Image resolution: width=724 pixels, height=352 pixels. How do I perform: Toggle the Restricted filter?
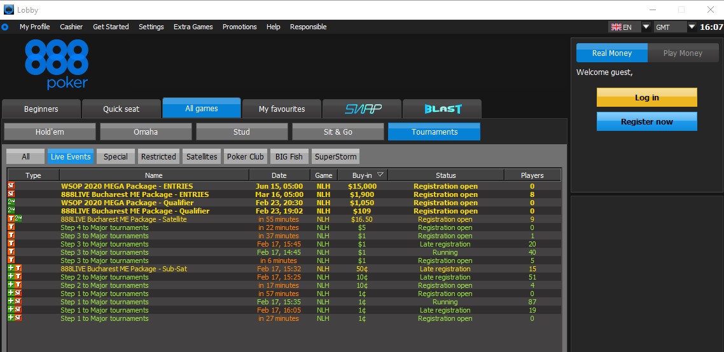coord(158,156)
